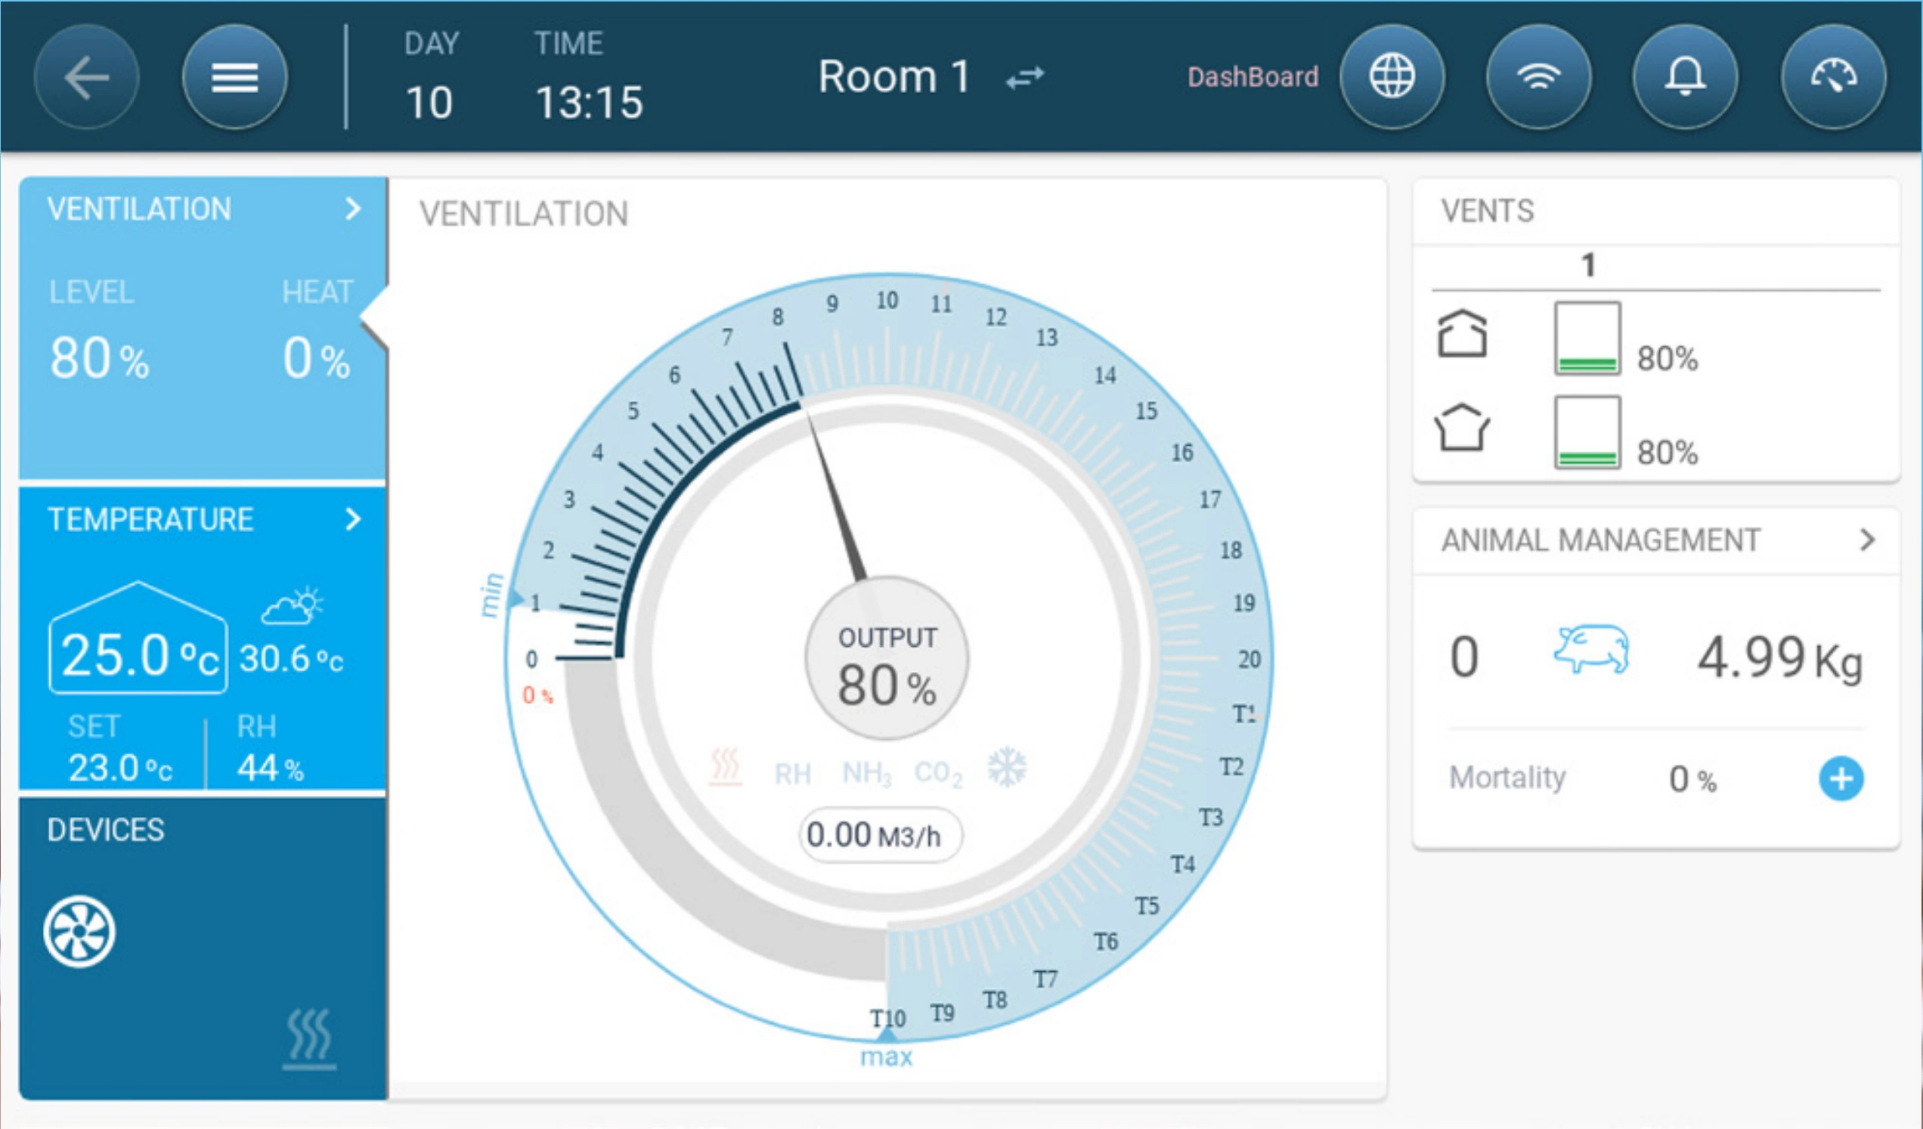The height and width of the screenshot is (1129, 1923).
Task: Expand the Animal Management chevron
Action: click(x=1867, y=540)
